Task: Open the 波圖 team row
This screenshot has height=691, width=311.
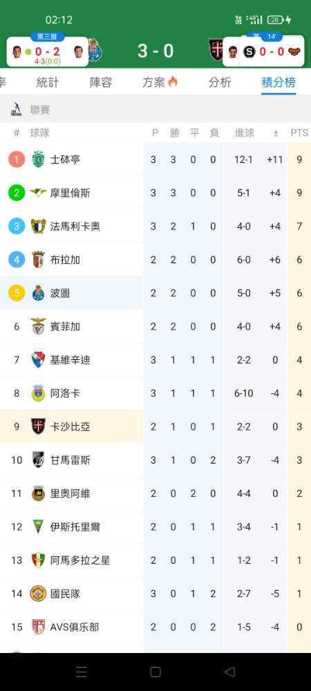Action: (155, 293)
